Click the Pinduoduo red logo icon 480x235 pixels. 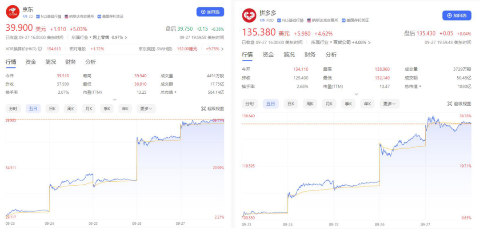pos(249,16)
